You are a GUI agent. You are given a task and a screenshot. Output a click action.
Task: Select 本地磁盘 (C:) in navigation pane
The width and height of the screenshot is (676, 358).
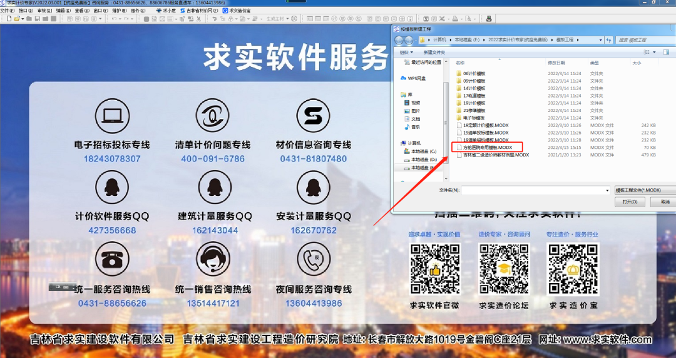click(x=421, y=151)
